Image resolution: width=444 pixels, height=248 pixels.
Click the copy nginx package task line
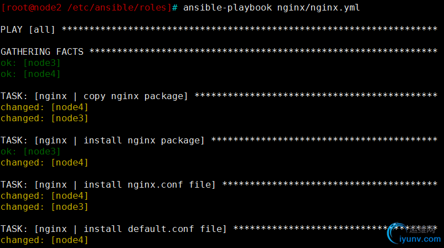click(219, 96)
